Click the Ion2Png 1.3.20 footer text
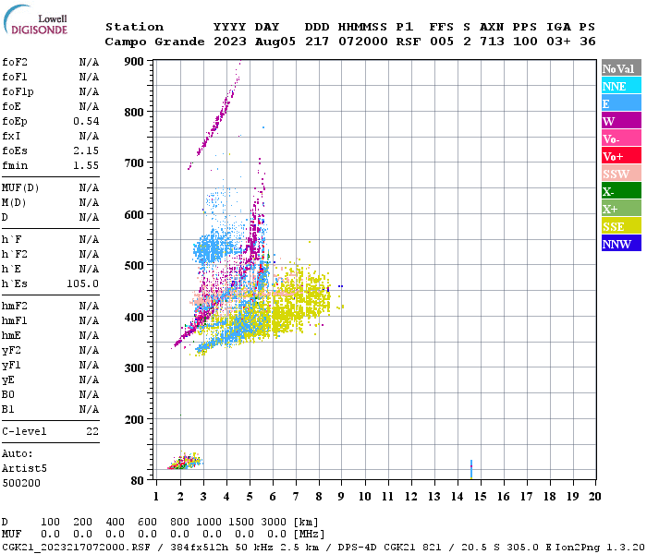Viewport: 647px width, 554px height. [600, 548]
